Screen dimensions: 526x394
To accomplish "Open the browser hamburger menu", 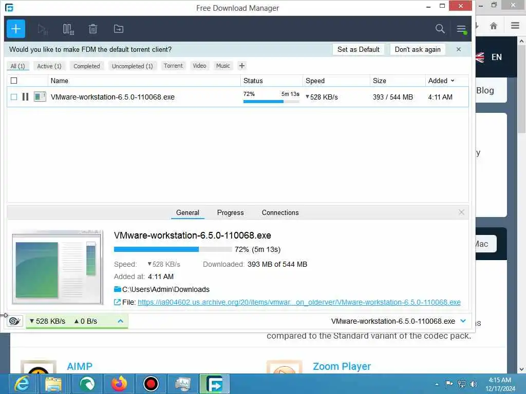I will pos(515,26).
